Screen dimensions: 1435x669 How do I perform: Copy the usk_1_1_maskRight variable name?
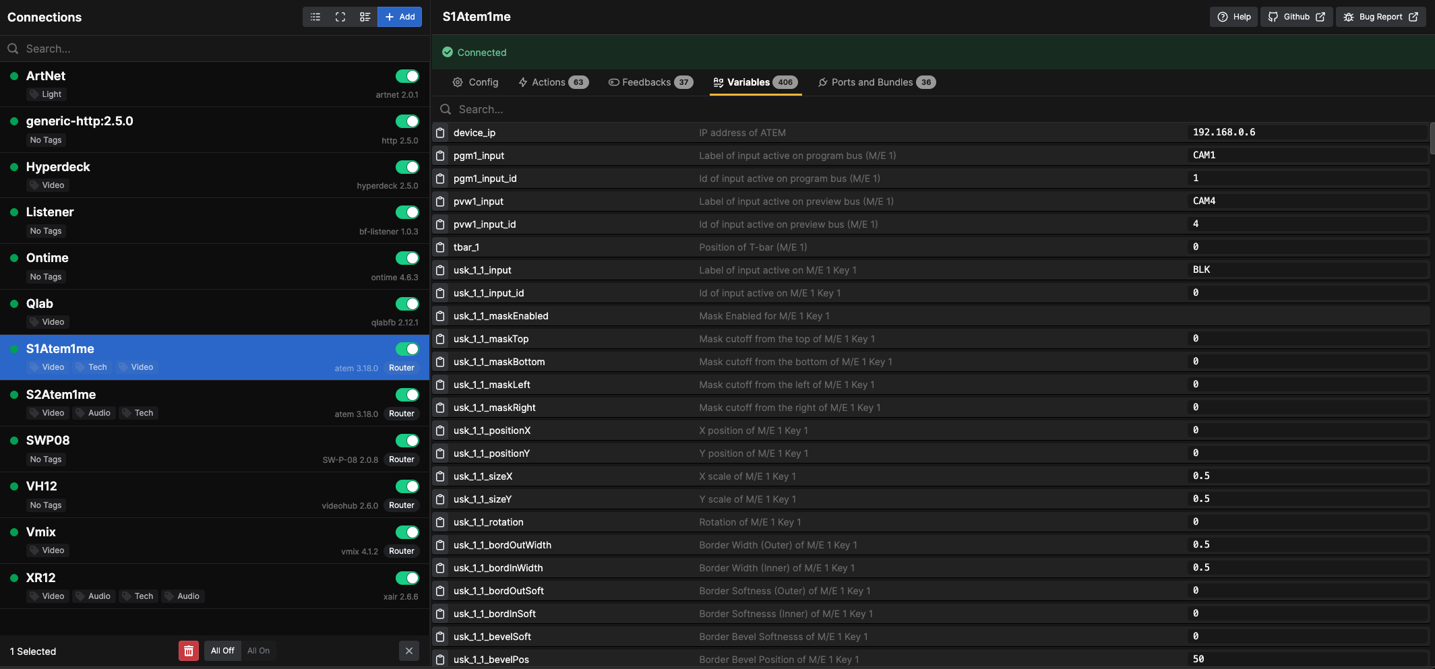click(440, 408)
